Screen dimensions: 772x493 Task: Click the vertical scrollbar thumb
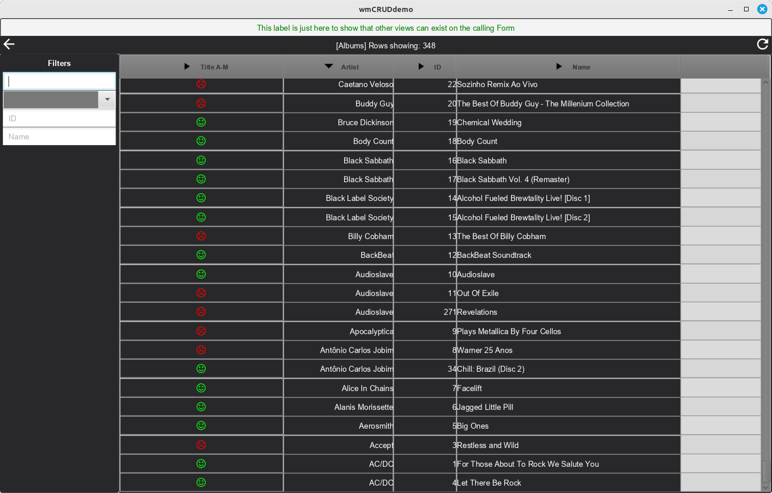pyautogui.click(x=766, y=472)
